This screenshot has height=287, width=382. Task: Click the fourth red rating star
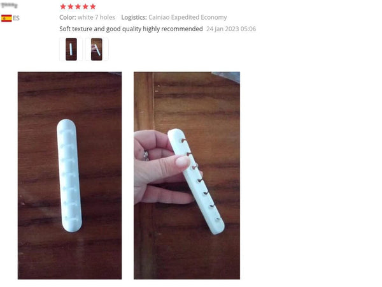[x=85, y=6]
